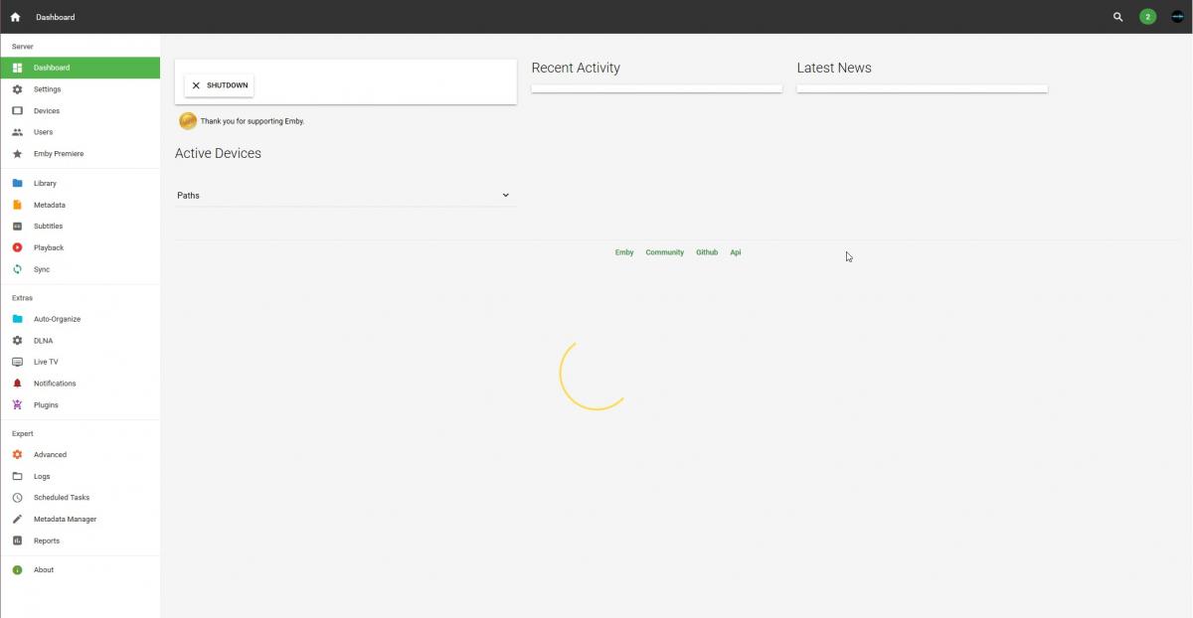Open Auto-Organize label in sidebar
This screenshot has width=1193, height=618.
click(57, 319)
